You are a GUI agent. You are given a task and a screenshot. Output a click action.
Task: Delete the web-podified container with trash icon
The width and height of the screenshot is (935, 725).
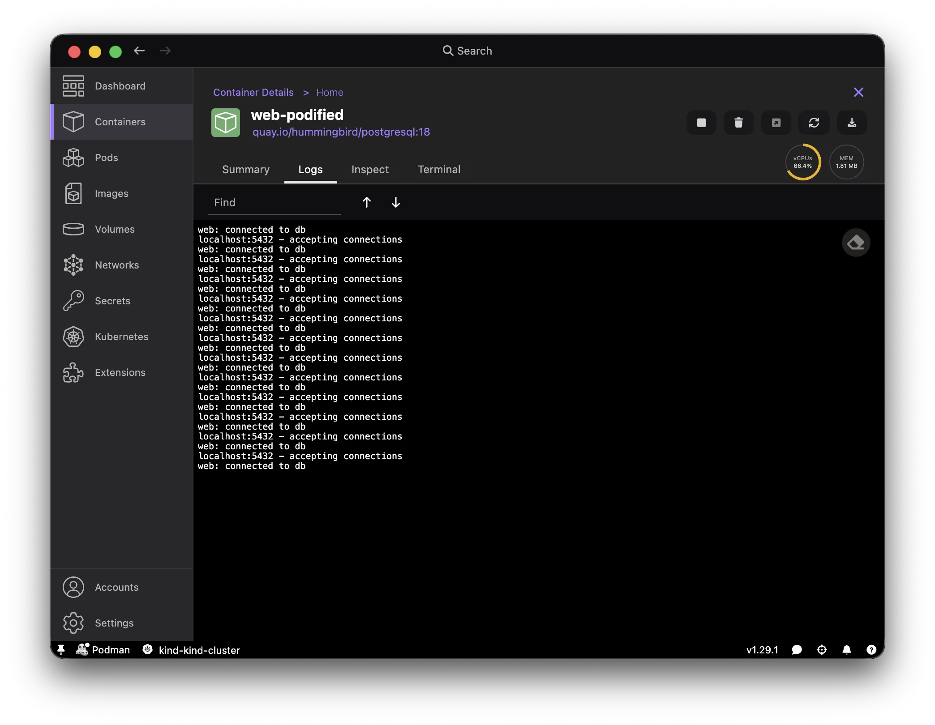739,123
